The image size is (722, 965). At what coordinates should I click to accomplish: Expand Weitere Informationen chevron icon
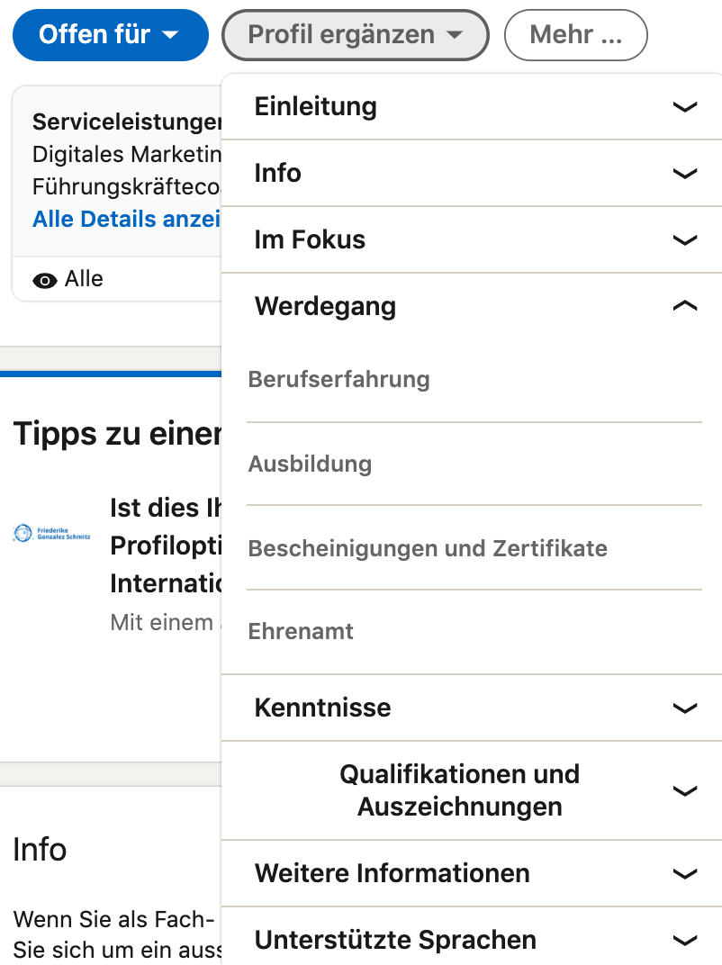(x=684, y=874)
